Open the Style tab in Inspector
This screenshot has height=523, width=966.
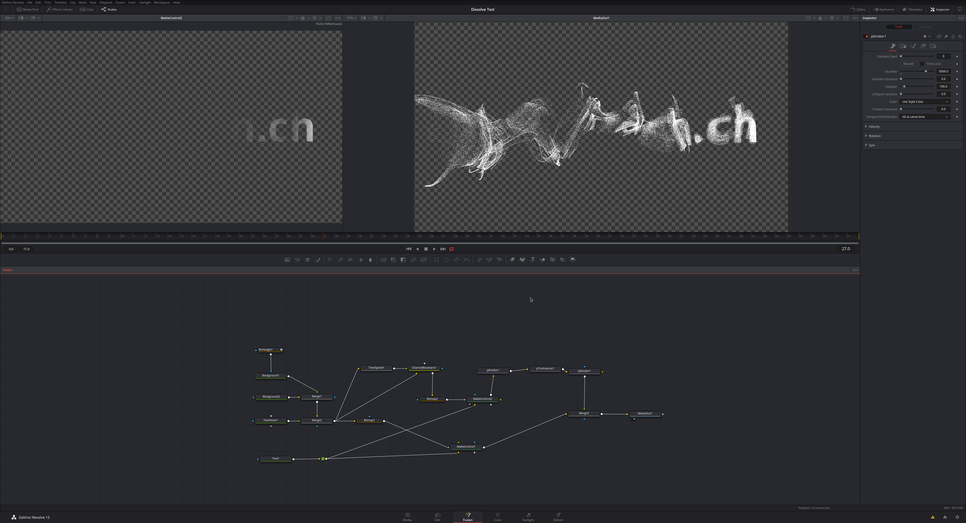pos(913,46)
